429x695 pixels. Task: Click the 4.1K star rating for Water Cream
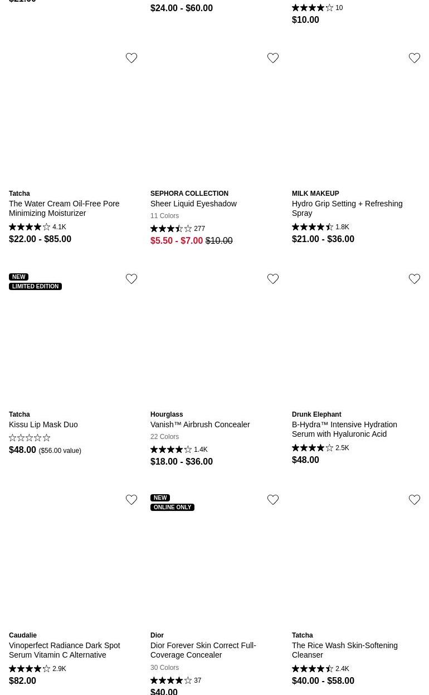[x=37, y=227]
